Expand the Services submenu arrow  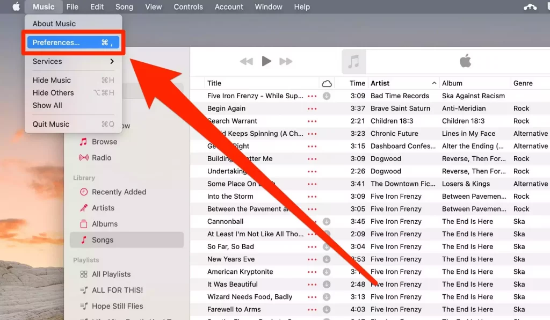(112, 61)
